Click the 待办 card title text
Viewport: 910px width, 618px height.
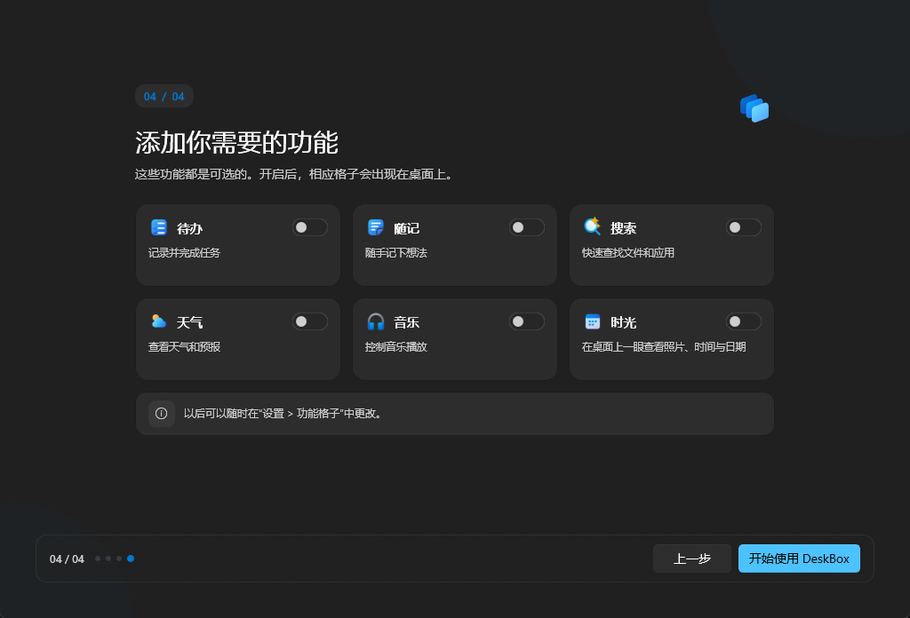click(x=190, y=228)
